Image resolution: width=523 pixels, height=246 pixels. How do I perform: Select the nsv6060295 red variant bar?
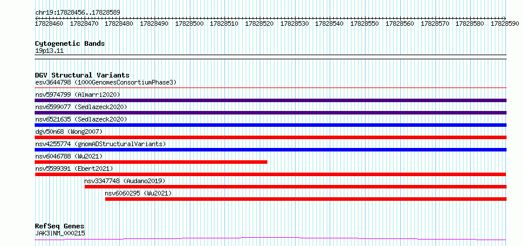point(306,199)
